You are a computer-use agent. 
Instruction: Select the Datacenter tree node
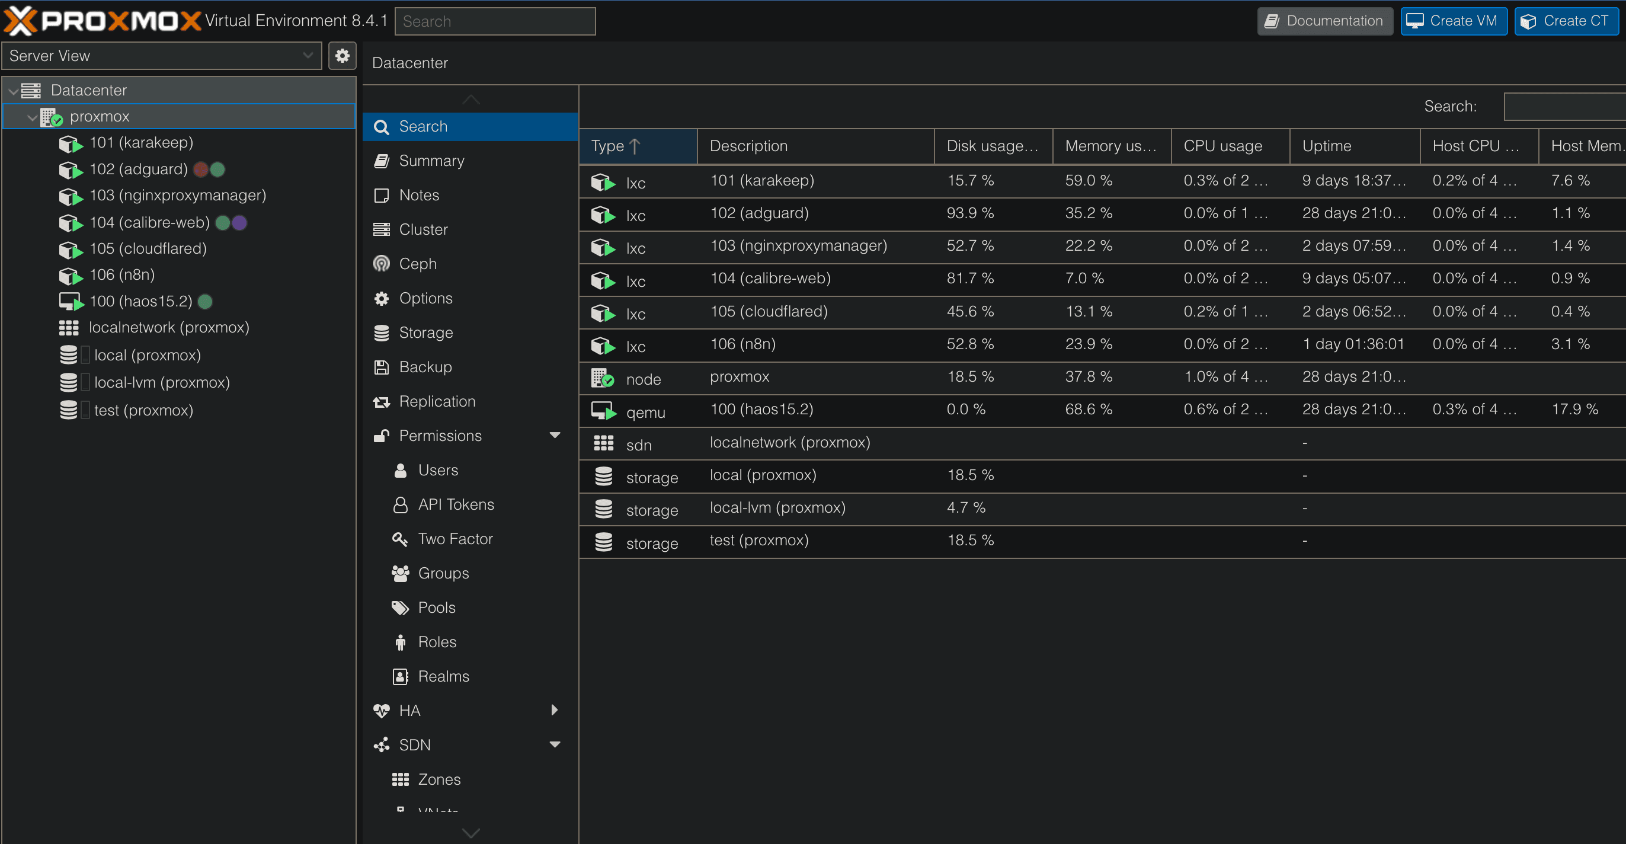point(180,90)
